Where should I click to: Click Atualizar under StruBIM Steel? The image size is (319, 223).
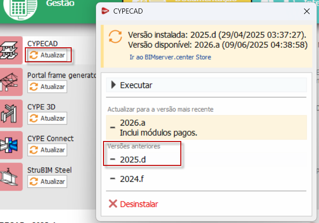point(47,181)
